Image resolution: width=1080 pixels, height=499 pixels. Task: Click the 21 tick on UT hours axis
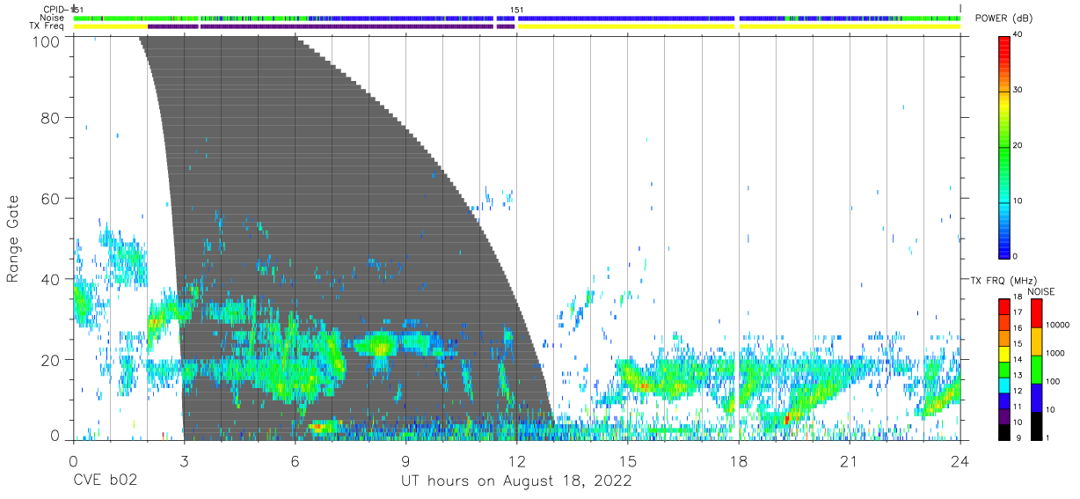[849, 460]
